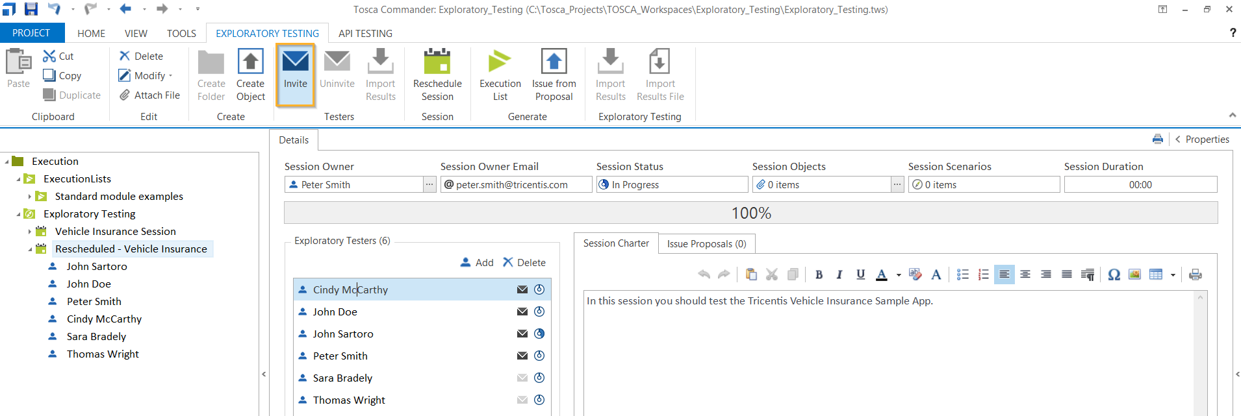
Task: Toggle bold formatting in Session Charter
Action: coord(819,275)
